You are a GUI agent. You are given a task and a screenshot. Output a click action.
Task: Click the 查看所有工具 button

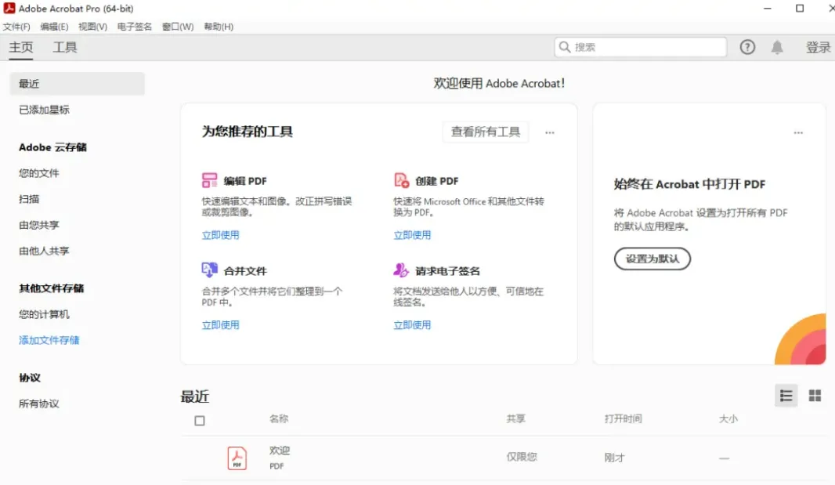tap(486, 132)
